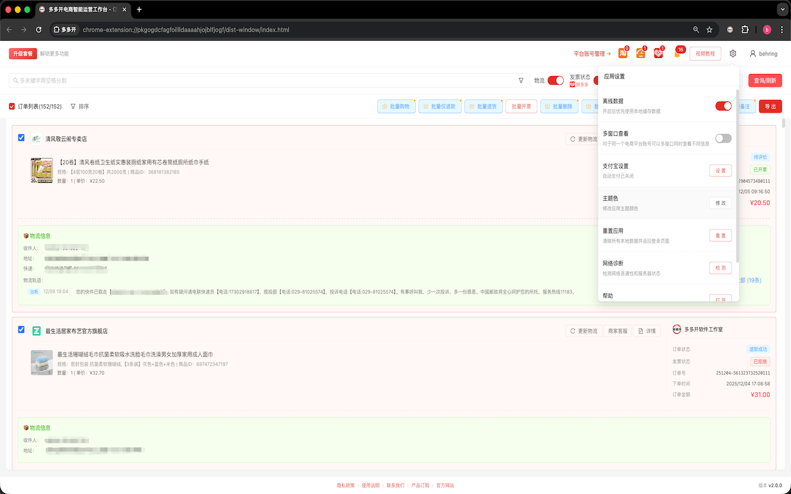Click the 批量购物 button

(395, 106)
